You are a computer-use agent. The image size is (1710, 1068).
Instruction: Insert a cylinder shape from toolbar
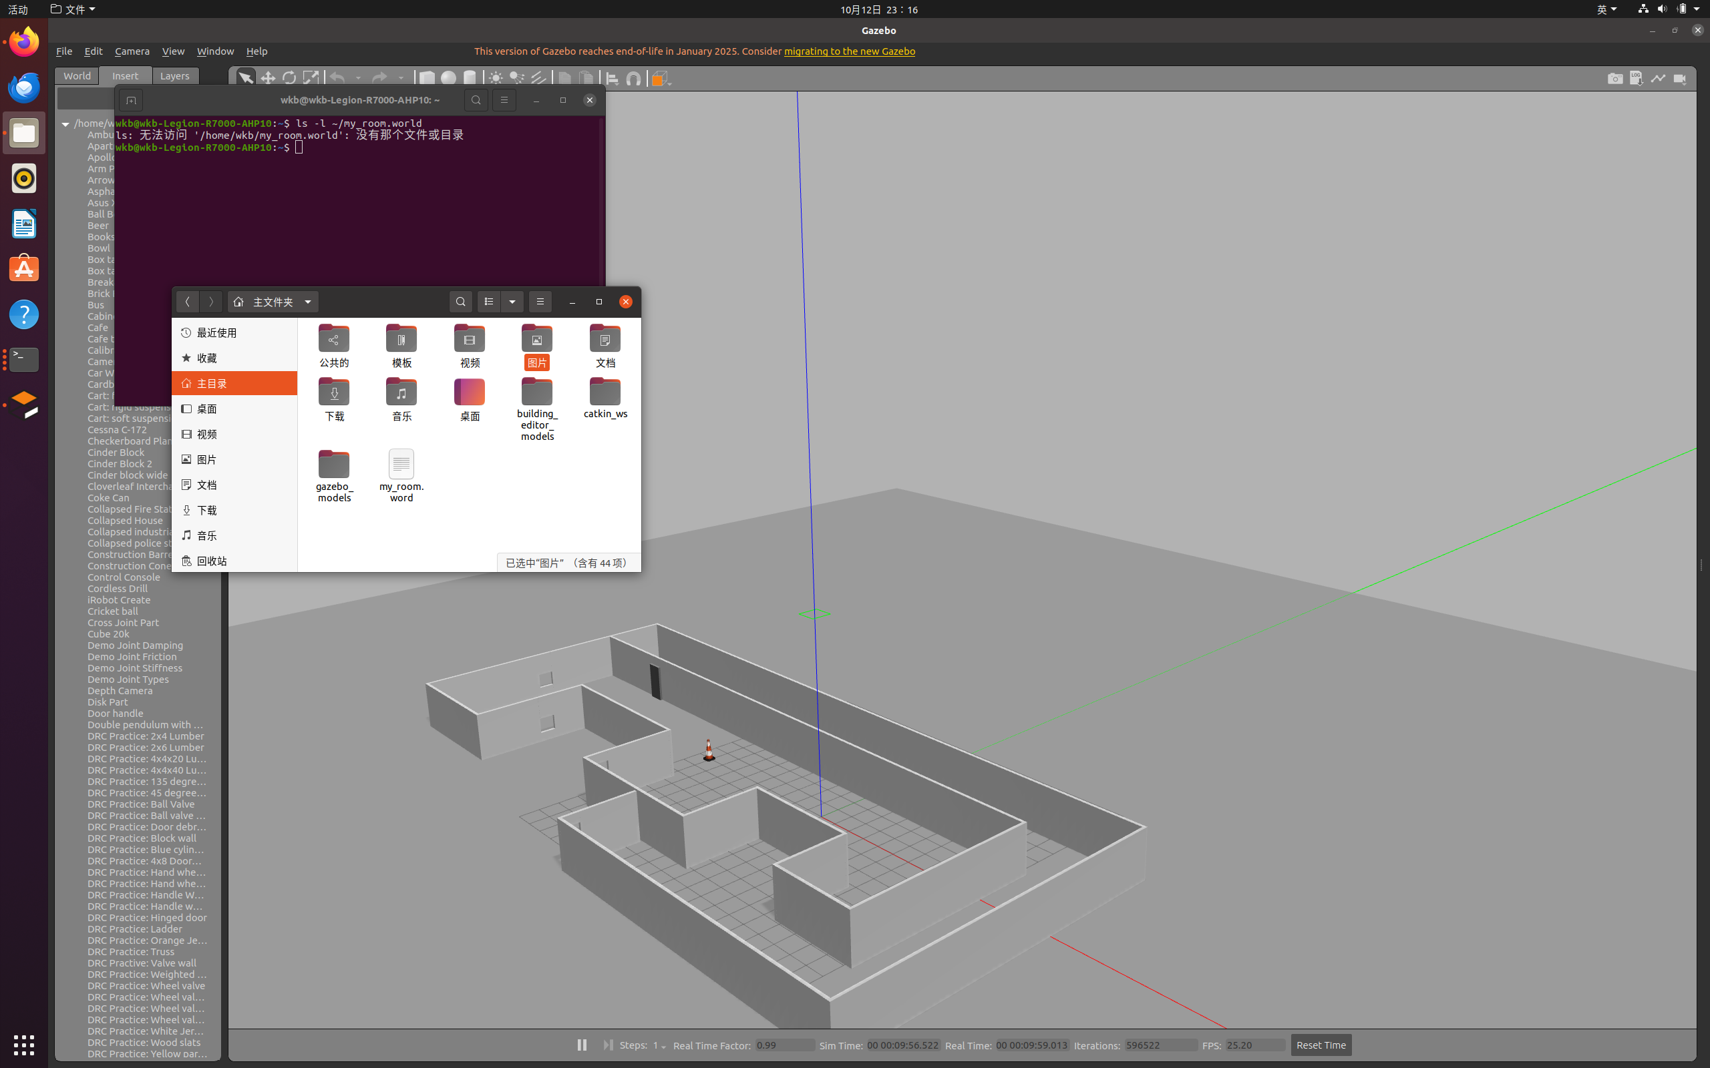[x=470, y=78]
